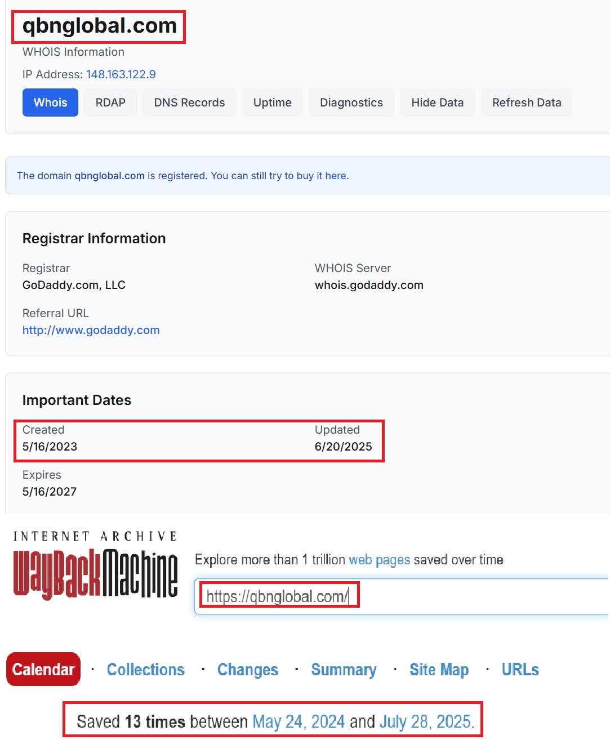Open the DNS Records tab
Viewport: 610px width, 753px height.
(189, 103)
